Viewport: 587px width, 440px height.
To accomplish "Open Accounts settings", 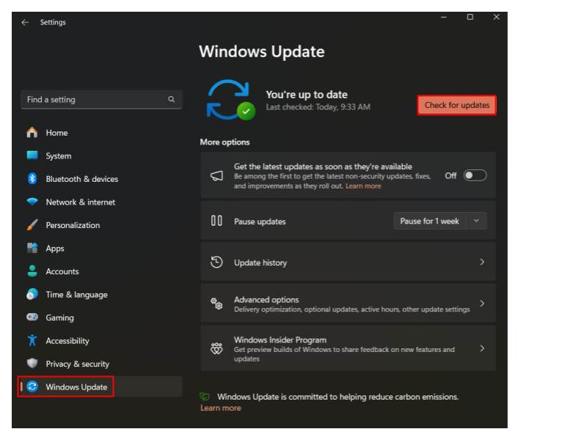I will pyautogui.click(x=101, y=271).
